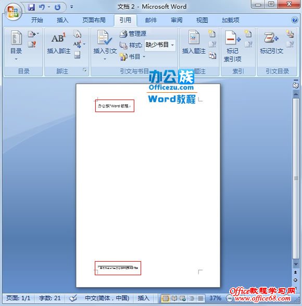302x306 pixels.
Task: Click the Office button orb
Action: point(13,12)
